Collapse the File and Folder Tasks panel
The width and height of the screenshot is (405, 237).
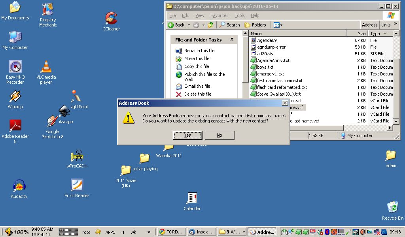click(232, 40)
